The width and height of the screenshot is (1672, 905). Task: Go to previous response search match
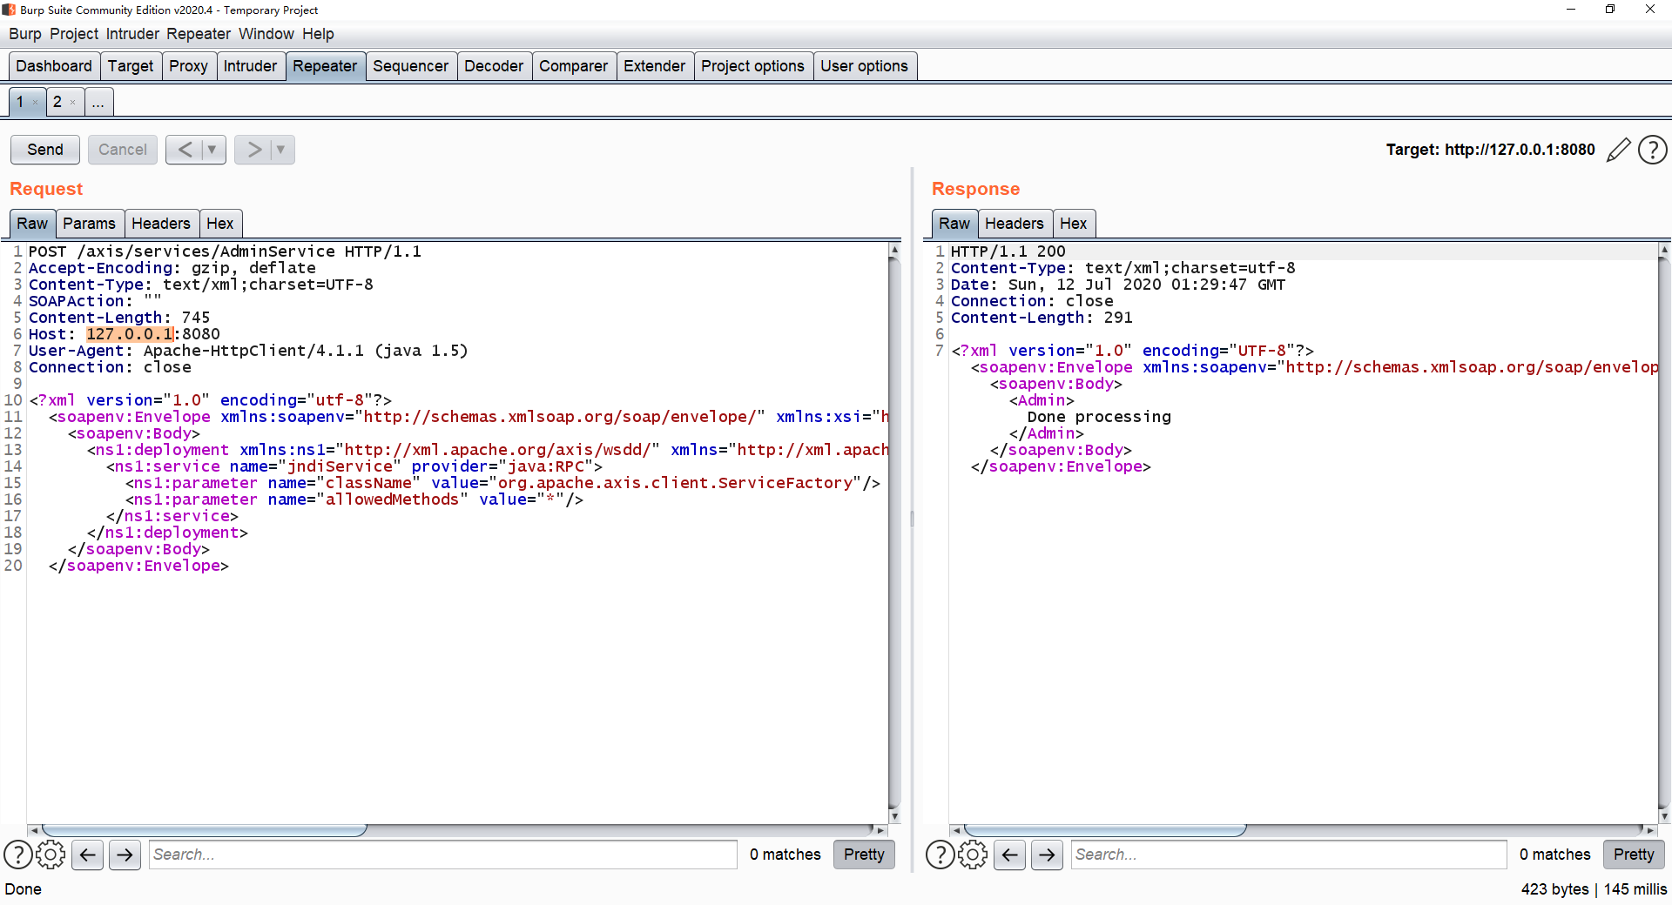pyautogui.click(x=1010, y=855)
